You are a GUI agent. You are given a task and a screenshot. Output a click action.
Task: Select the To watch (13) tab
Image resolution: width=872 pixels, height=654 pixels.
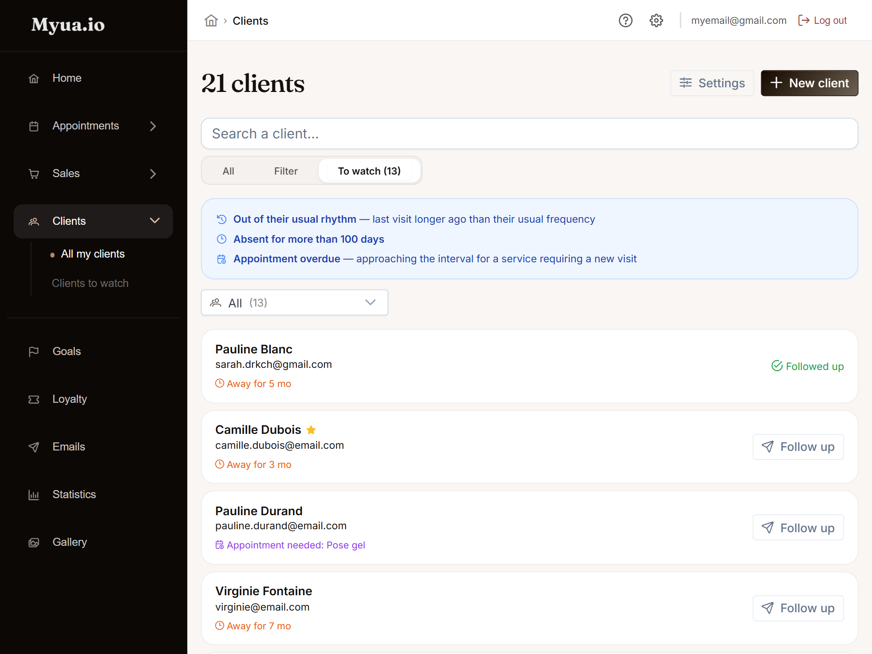pyautogui.click(x=369, y=171)
